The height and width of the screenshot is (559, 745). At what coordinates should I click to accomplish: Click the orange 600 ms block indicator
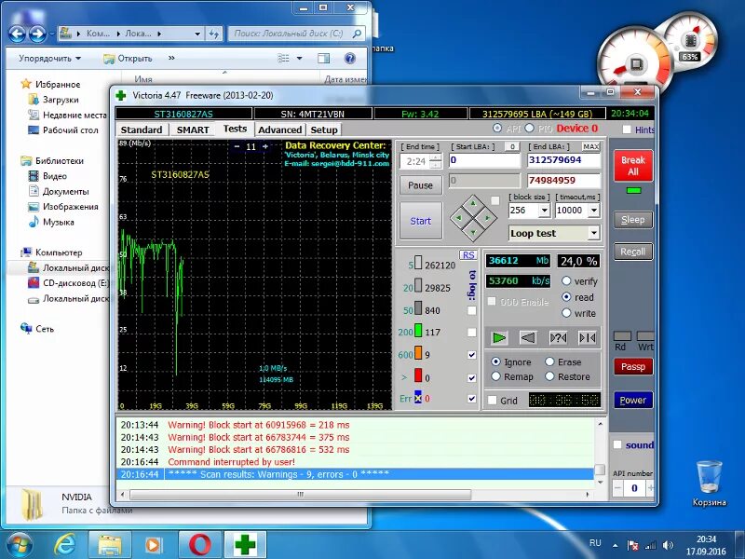point(418,353)
